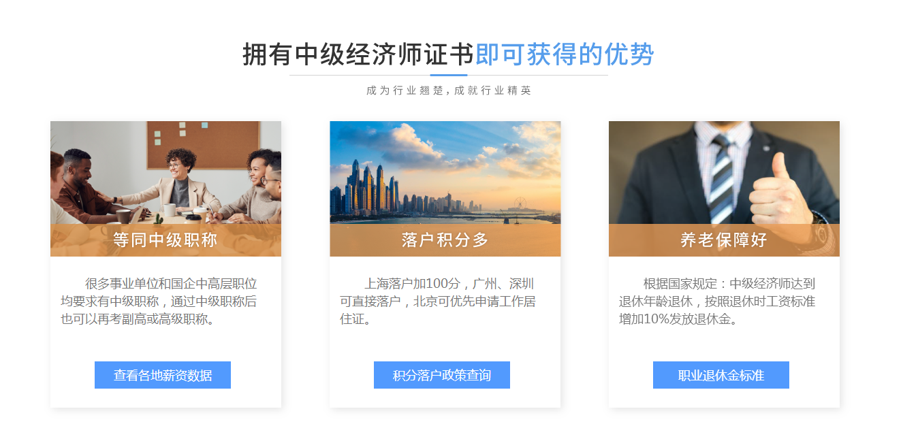Select the 等同中级职称 banner label
Viewport: 918px width, 424px height.
165,240
